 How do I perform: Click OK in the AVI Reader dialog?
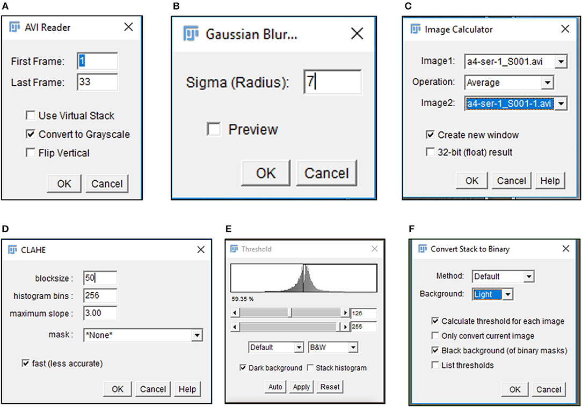pyautogui.click(x=64, y=183)
